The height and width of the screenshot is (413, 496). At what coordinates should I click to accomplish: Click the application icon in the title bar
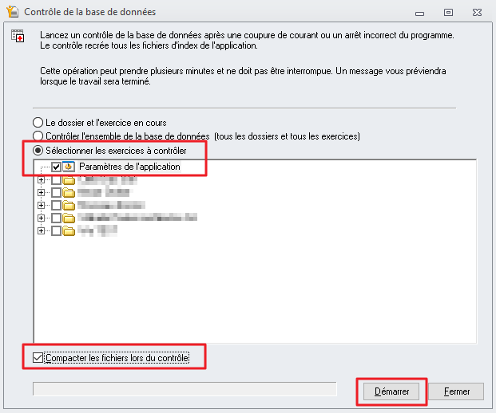(12, 12)
